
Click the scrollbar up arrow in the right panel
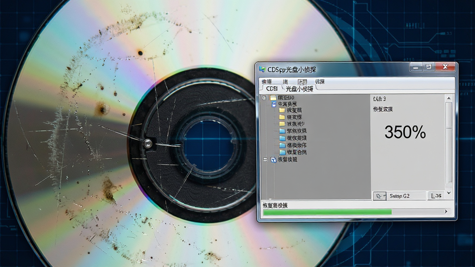pos(449,98)
